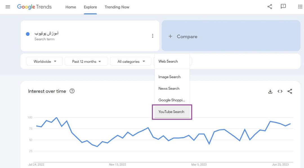Share the Interest over time chart
This screenshot has width=304, height=168.
click(x=290, y=91)
